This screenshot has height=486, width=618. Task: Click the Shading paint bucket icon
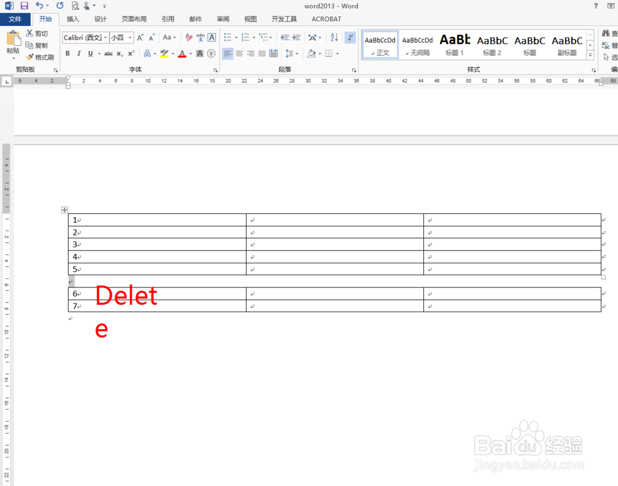click(x=311, y=53)
